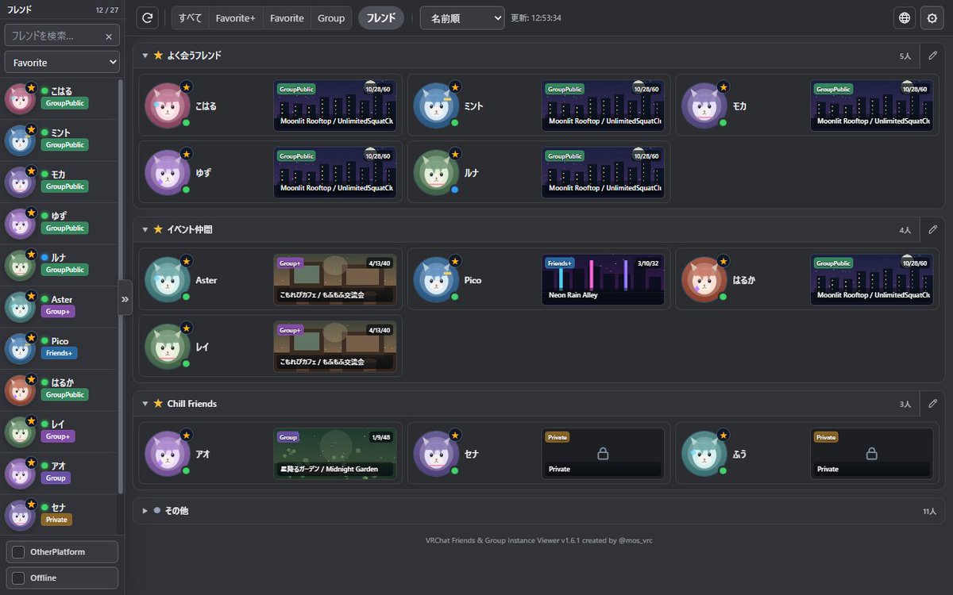Open settings via the gear icon

point(932,18)
